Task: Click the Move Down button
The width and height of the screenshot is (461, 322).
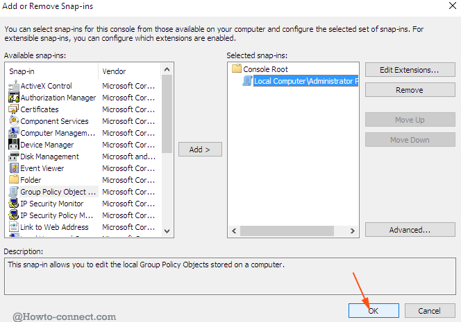Action: point(410,140)
